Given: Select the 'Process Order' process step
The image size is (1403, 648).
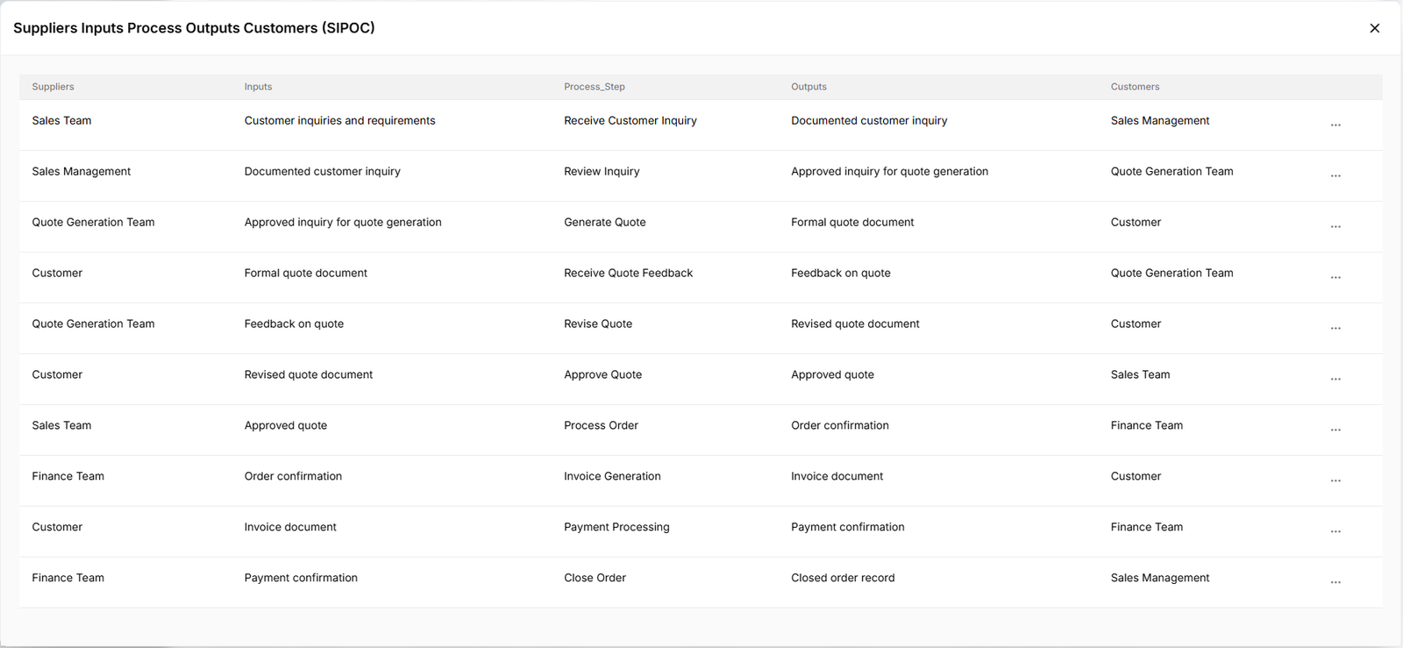Looking at the screenshot, I should coord(601,426).
